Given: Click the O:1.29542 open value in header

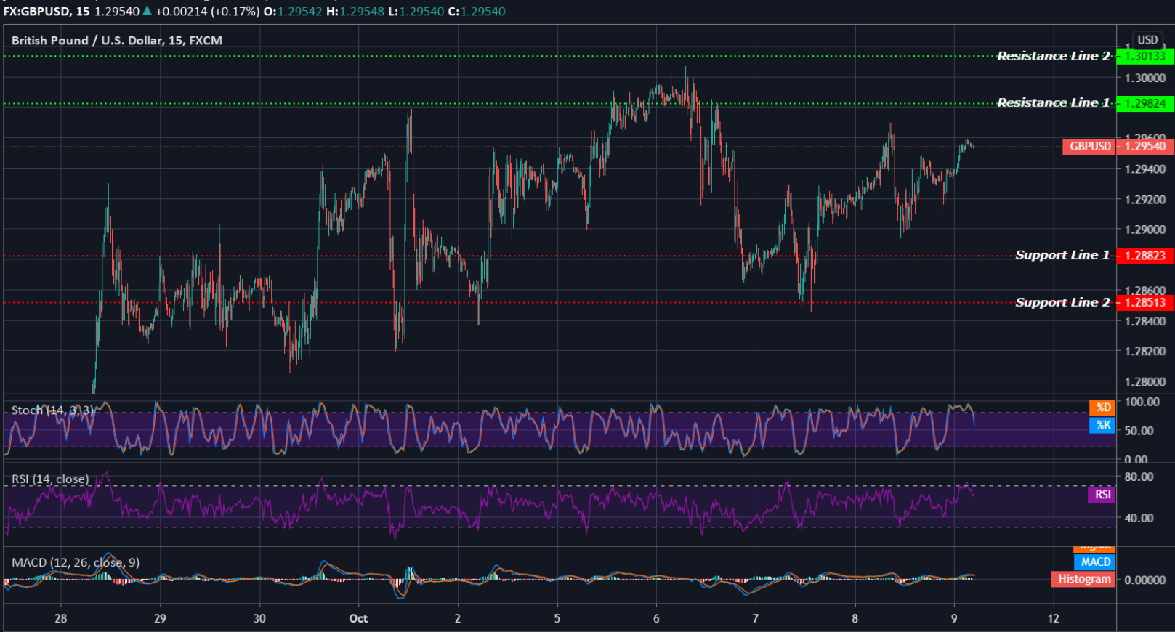Looking at the screenshot, I should (294, 12).
